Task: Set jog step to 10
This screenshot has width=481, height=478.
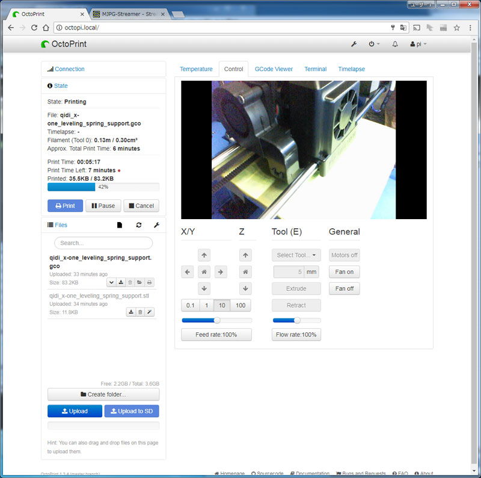Action: pyautogui.click(x=222, y=305)
